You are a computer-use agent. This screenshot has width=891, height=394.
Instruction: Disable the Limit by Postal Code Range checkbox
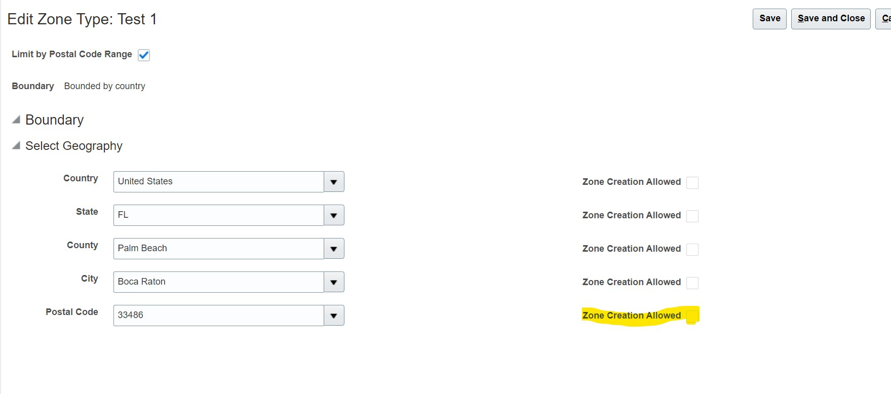pos(143,55)
